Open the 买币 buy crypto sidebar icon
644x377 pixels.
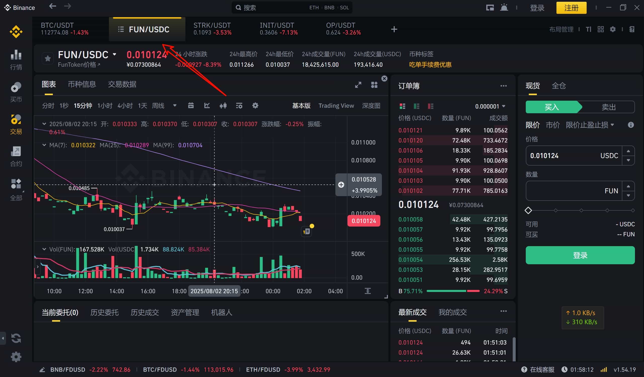point(16,92)
